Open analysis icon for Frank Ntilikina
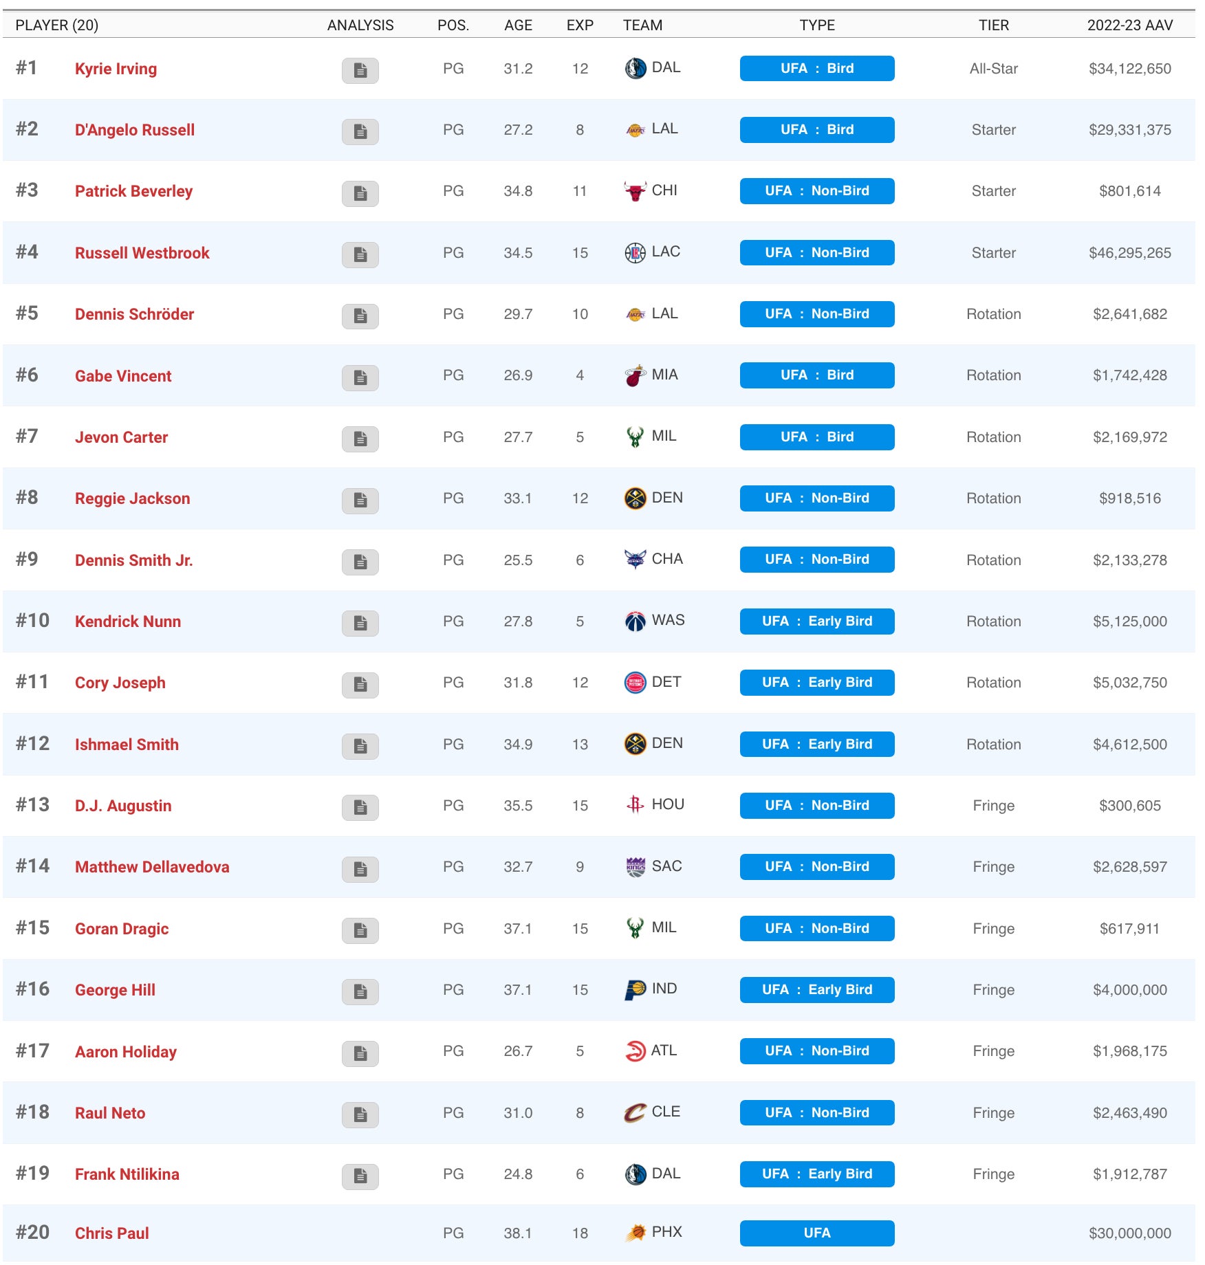Image resolution: width=1205 pixels, height=1265 pixels. coord(360,1176)
